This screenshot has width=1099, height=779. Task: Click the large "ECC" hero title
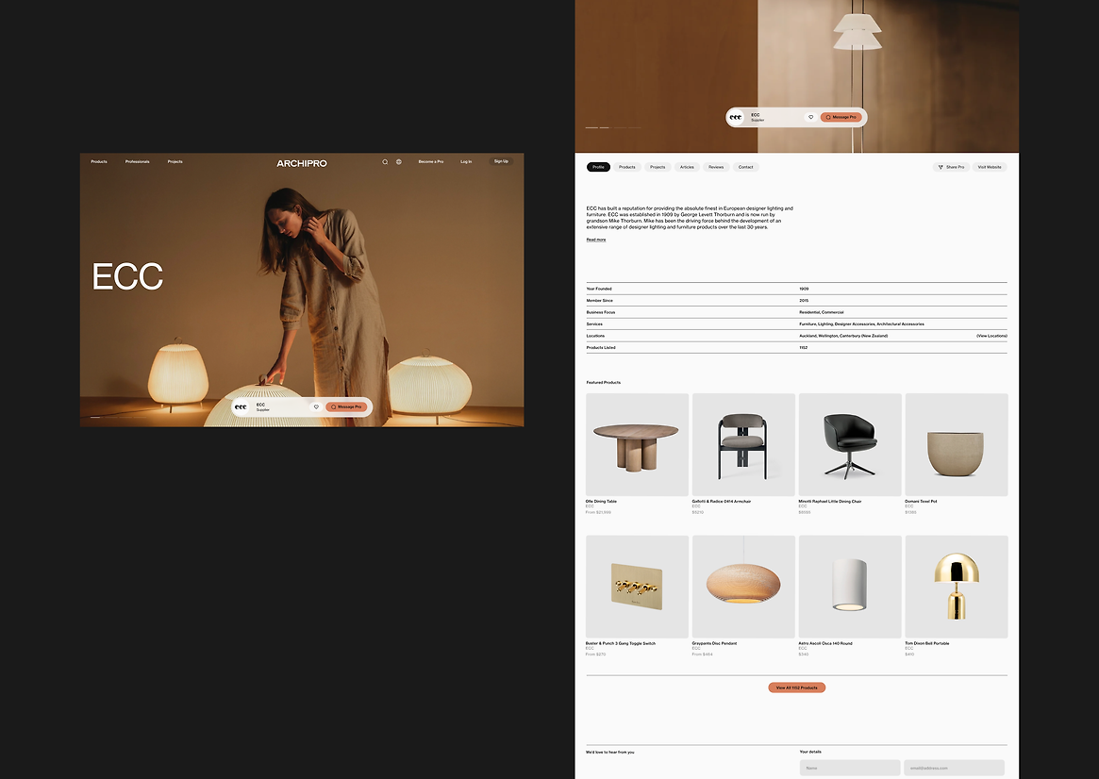coord(127,276)
